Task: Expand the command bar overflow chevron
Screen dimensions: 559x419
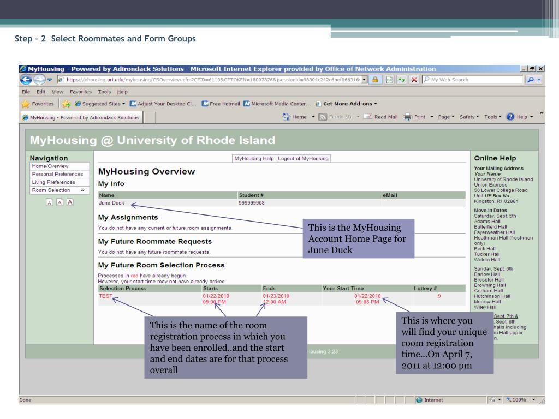Action: 541,113
